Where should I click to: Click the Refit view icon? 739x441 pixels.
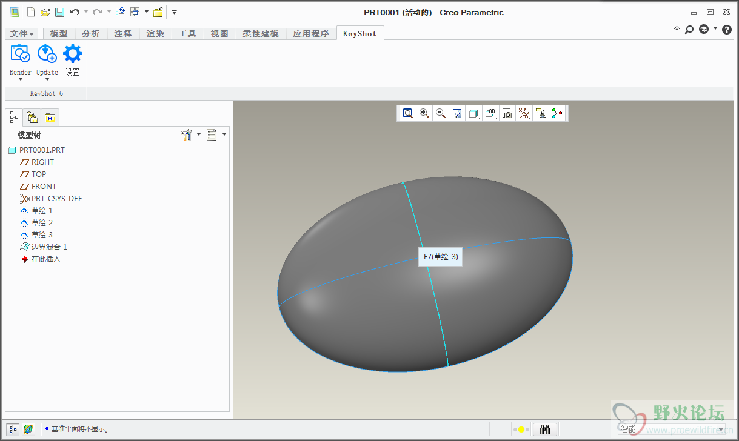point(408,113)
